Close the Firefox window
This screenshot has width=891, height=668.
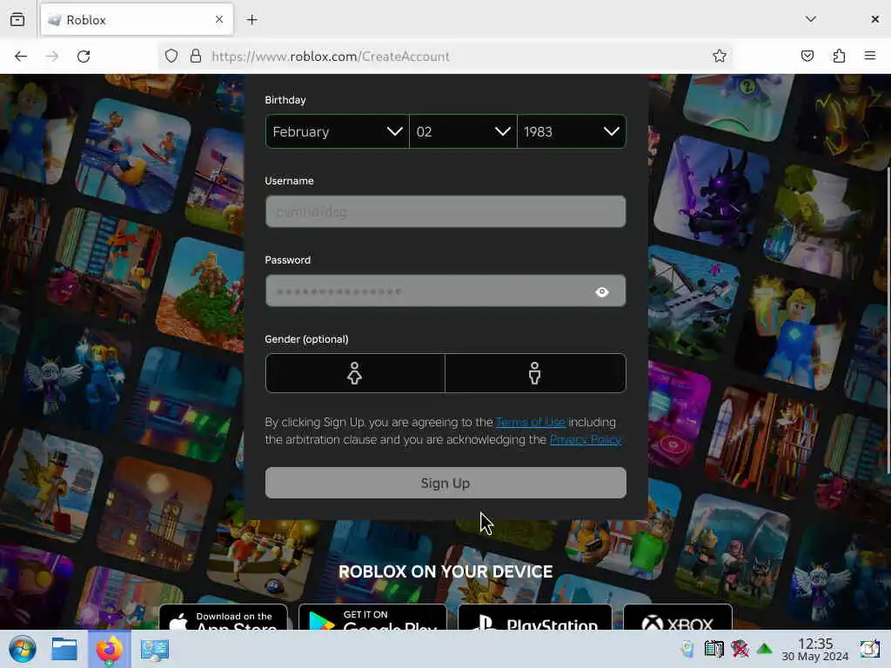click(874, 19)
